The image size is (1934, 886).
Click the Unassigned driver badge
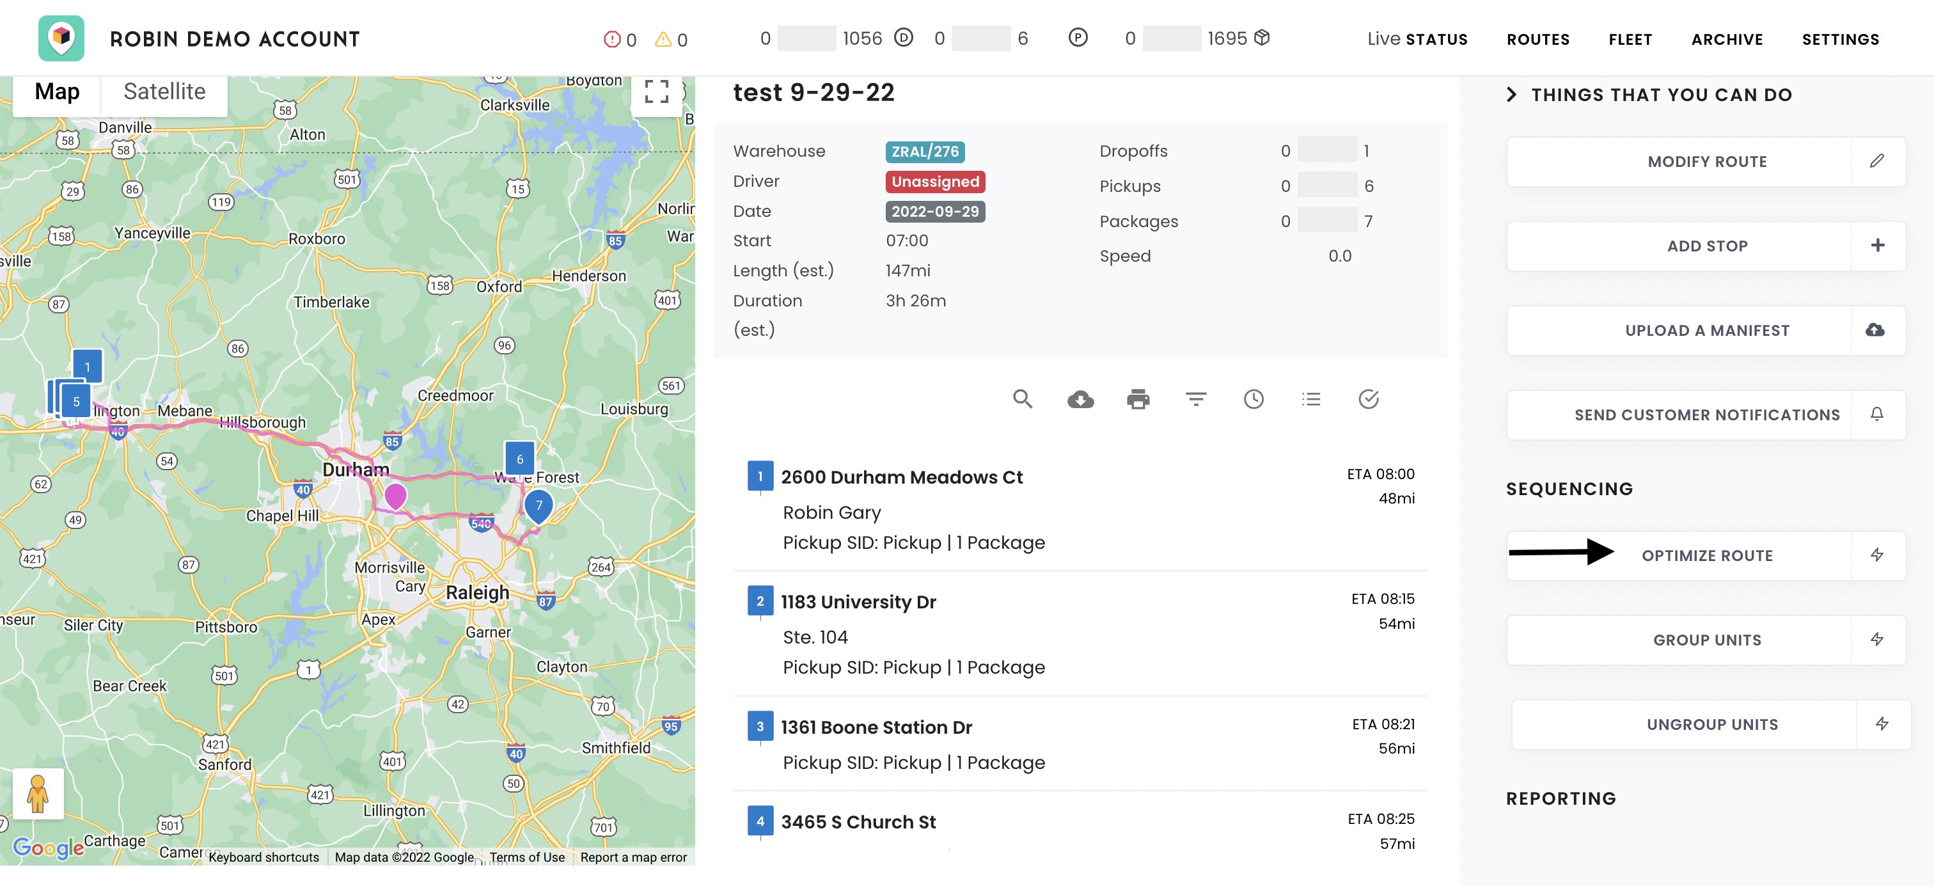point(935,182)
